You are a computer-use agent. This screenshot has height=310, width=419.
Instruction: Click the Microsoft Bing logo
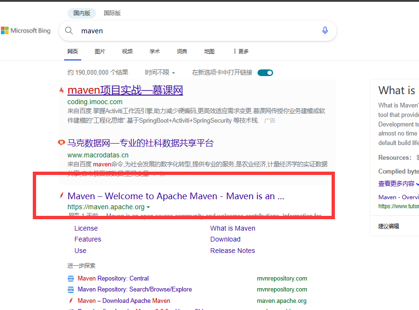pos(26,30)
